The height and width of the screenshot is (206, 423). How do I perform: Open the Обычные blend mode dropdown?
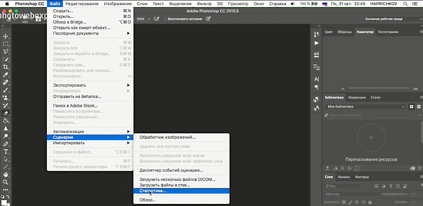tap(351, 194)
